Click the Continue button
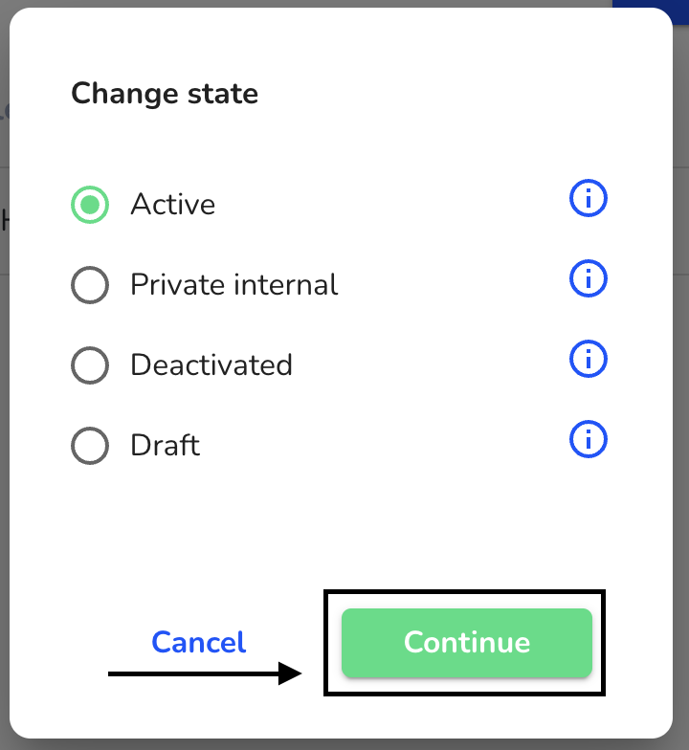689x750 pixels. click(x=467, y=643)
